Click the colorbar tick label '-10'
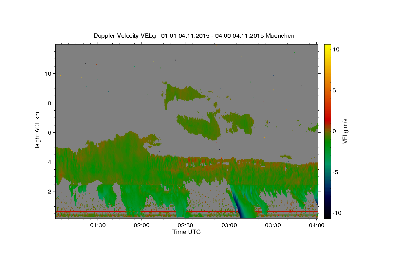Image resolution: width=393 pixels, height=262 pixels. [337, 213]
